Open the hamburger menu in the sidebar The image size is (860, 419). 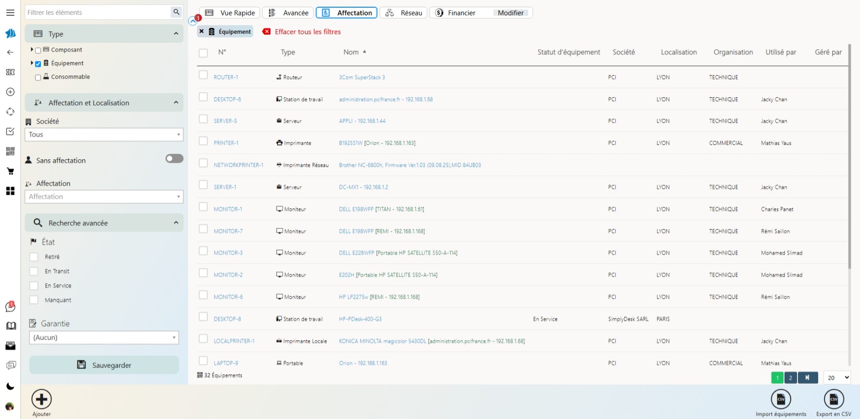coord(10,13)
